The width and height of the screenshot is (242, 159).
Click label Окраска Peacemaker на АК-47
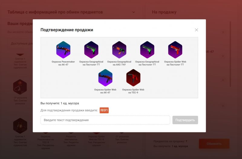coord(63,63)
